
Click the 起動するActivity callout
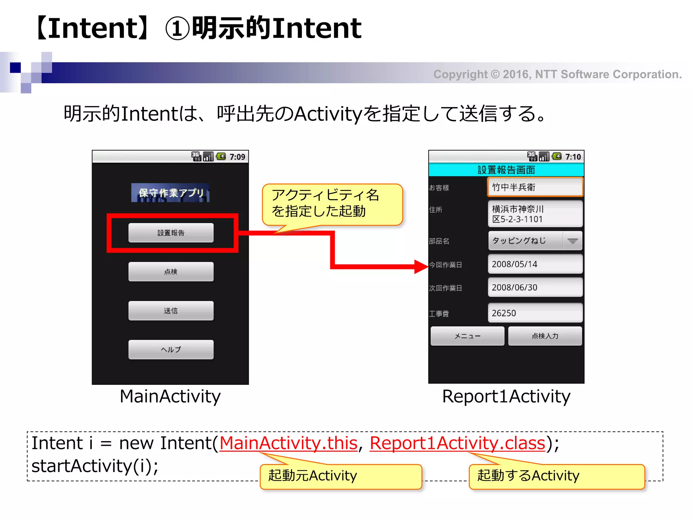557,476
